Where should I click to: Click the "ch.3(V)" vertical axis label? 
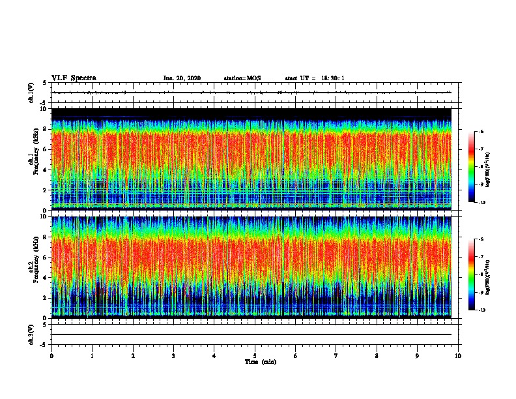31,335
